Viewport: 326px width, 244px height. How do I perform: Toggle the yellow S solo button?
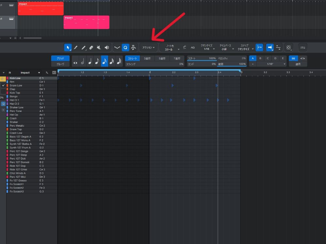coord(3,79)
